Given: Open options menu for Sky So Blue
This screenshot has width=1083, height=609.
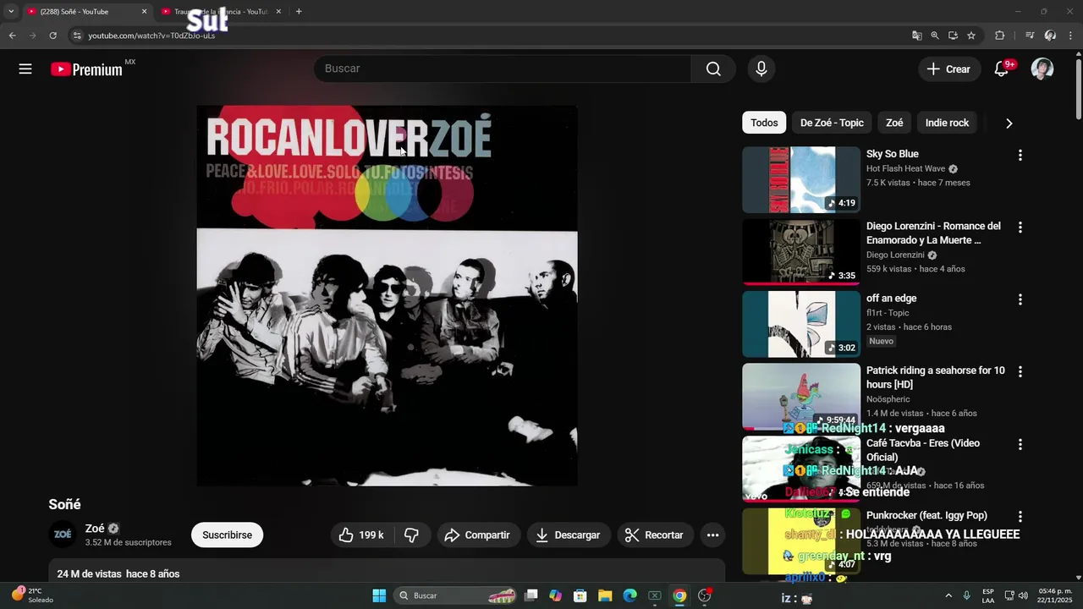Looking at the screenshot, I should (x=1020, y=155).
